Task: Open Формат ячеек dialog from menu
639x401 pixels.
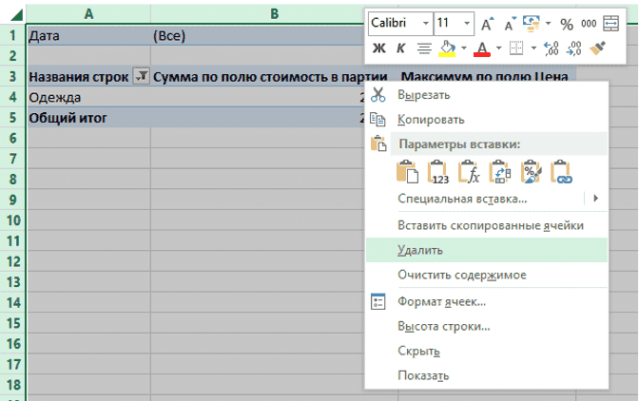Action: 441,301
